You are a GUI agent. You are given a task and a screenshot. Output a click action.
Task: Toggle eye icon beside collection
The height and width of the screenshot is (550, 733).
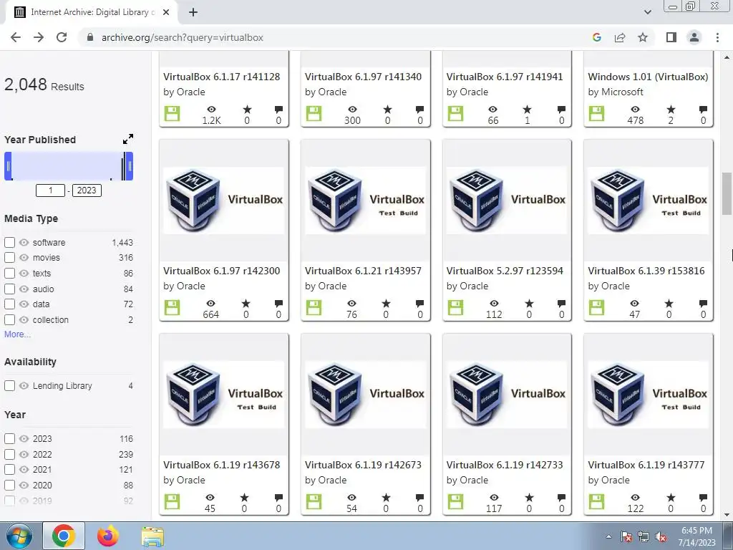tap(24, 320)
